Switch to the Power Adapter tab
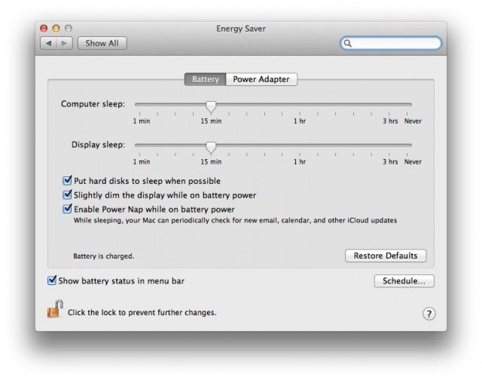Image resolution: width=482 pixels, height=380 pixels. pos(261,79)
